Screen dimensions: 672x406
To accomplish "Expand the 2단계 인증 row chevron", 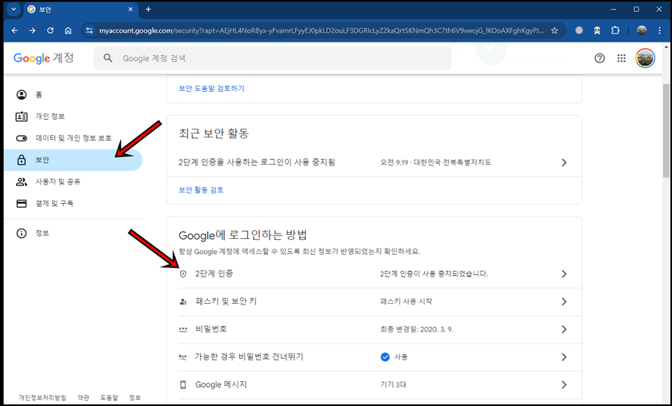I will tap(564, 273).
